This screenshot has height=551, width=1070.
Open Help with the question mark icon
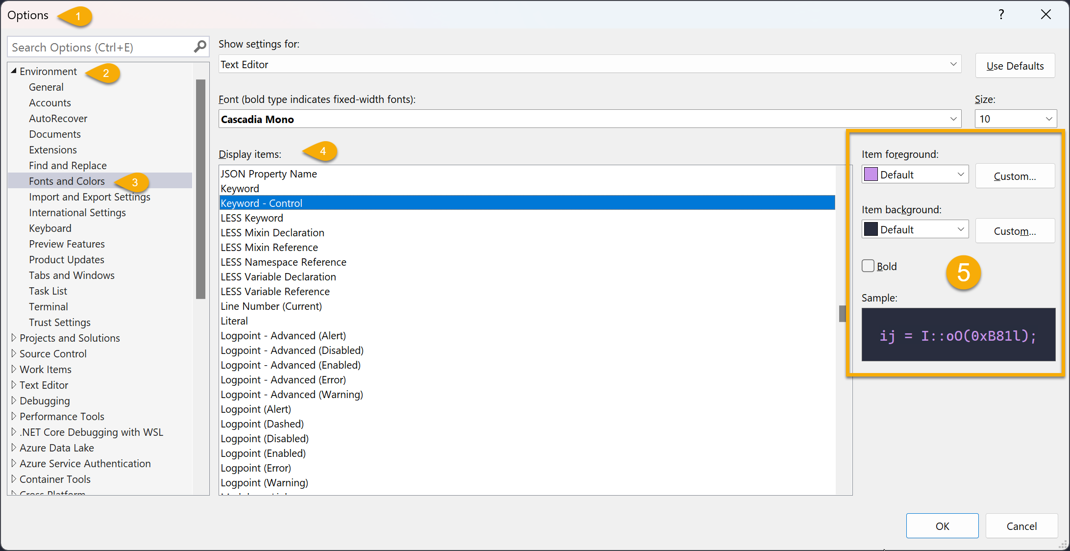pos(1001,15)
